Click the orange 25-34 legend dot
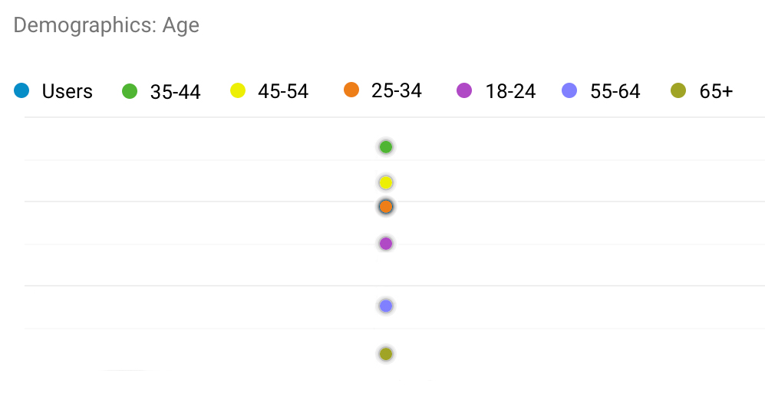 pos(351,90)
